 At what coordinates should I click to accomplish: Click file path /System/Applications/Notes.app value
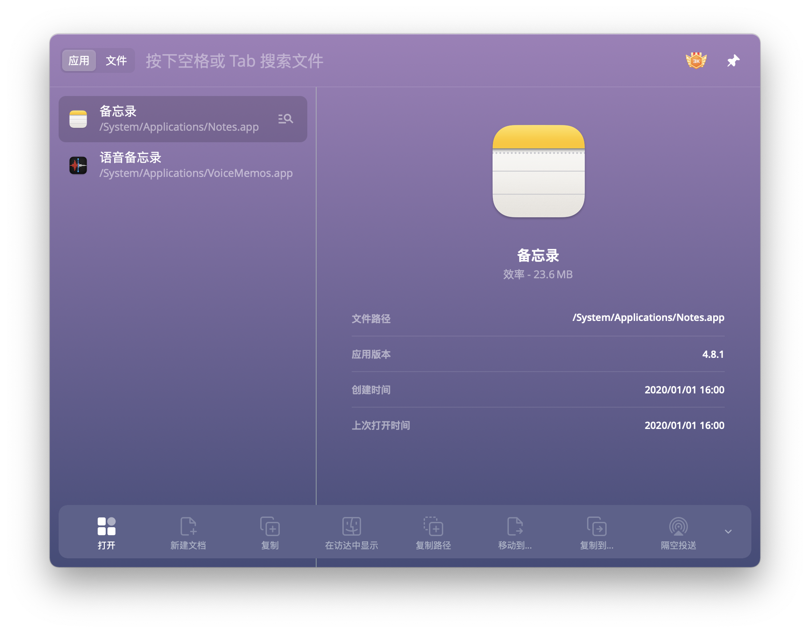click(648, 317)
